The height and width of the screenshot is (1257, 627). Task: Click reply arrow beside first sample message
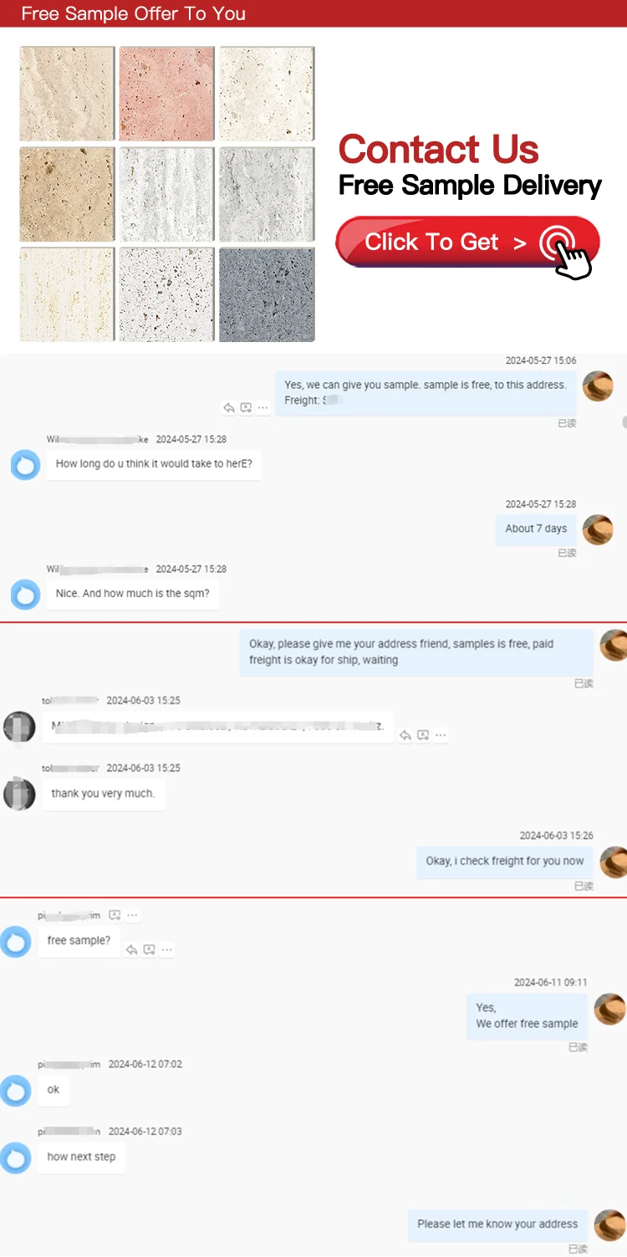[x=229, y=408]
